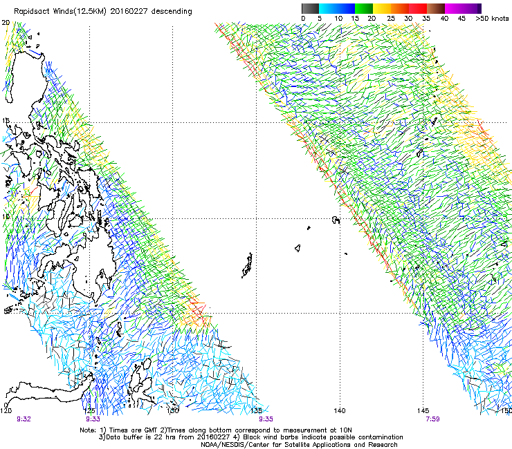
Task: Click the "30" legend scale label
Action: coord(408,19)
